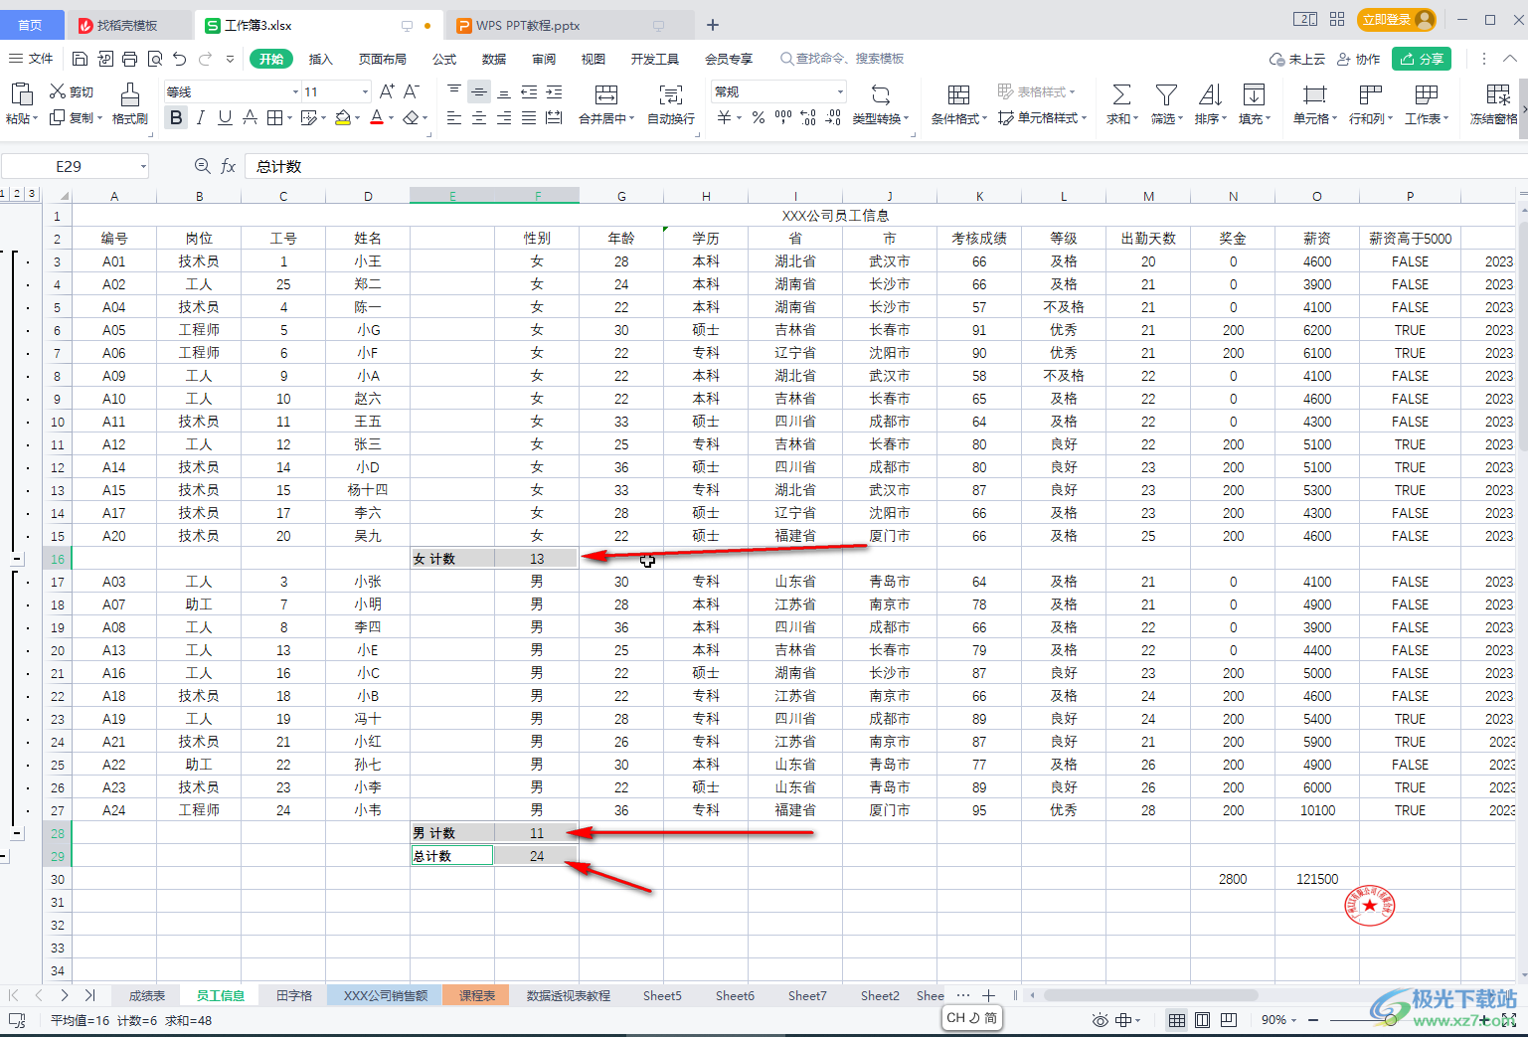1528x1037 pixels.
Task: Toggle Bold formatting button
Action: click(176, 118)
